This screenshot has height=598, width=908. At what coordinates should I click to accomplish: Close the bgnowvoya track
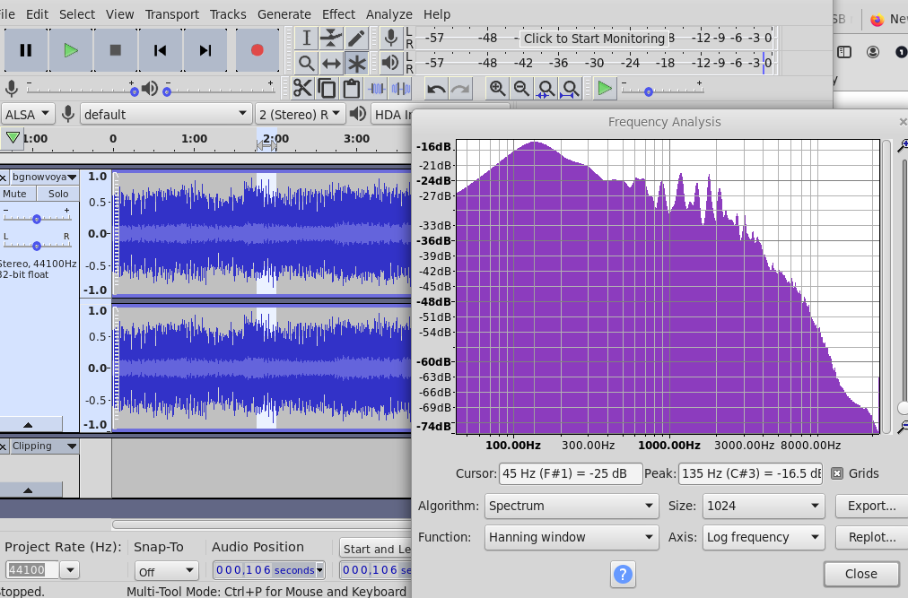(x=3, y=178)
